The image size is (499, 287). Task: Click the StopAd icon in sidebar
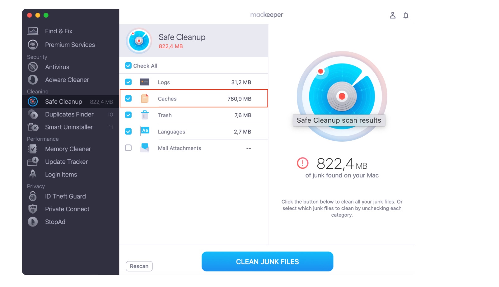tap(33, 222)
